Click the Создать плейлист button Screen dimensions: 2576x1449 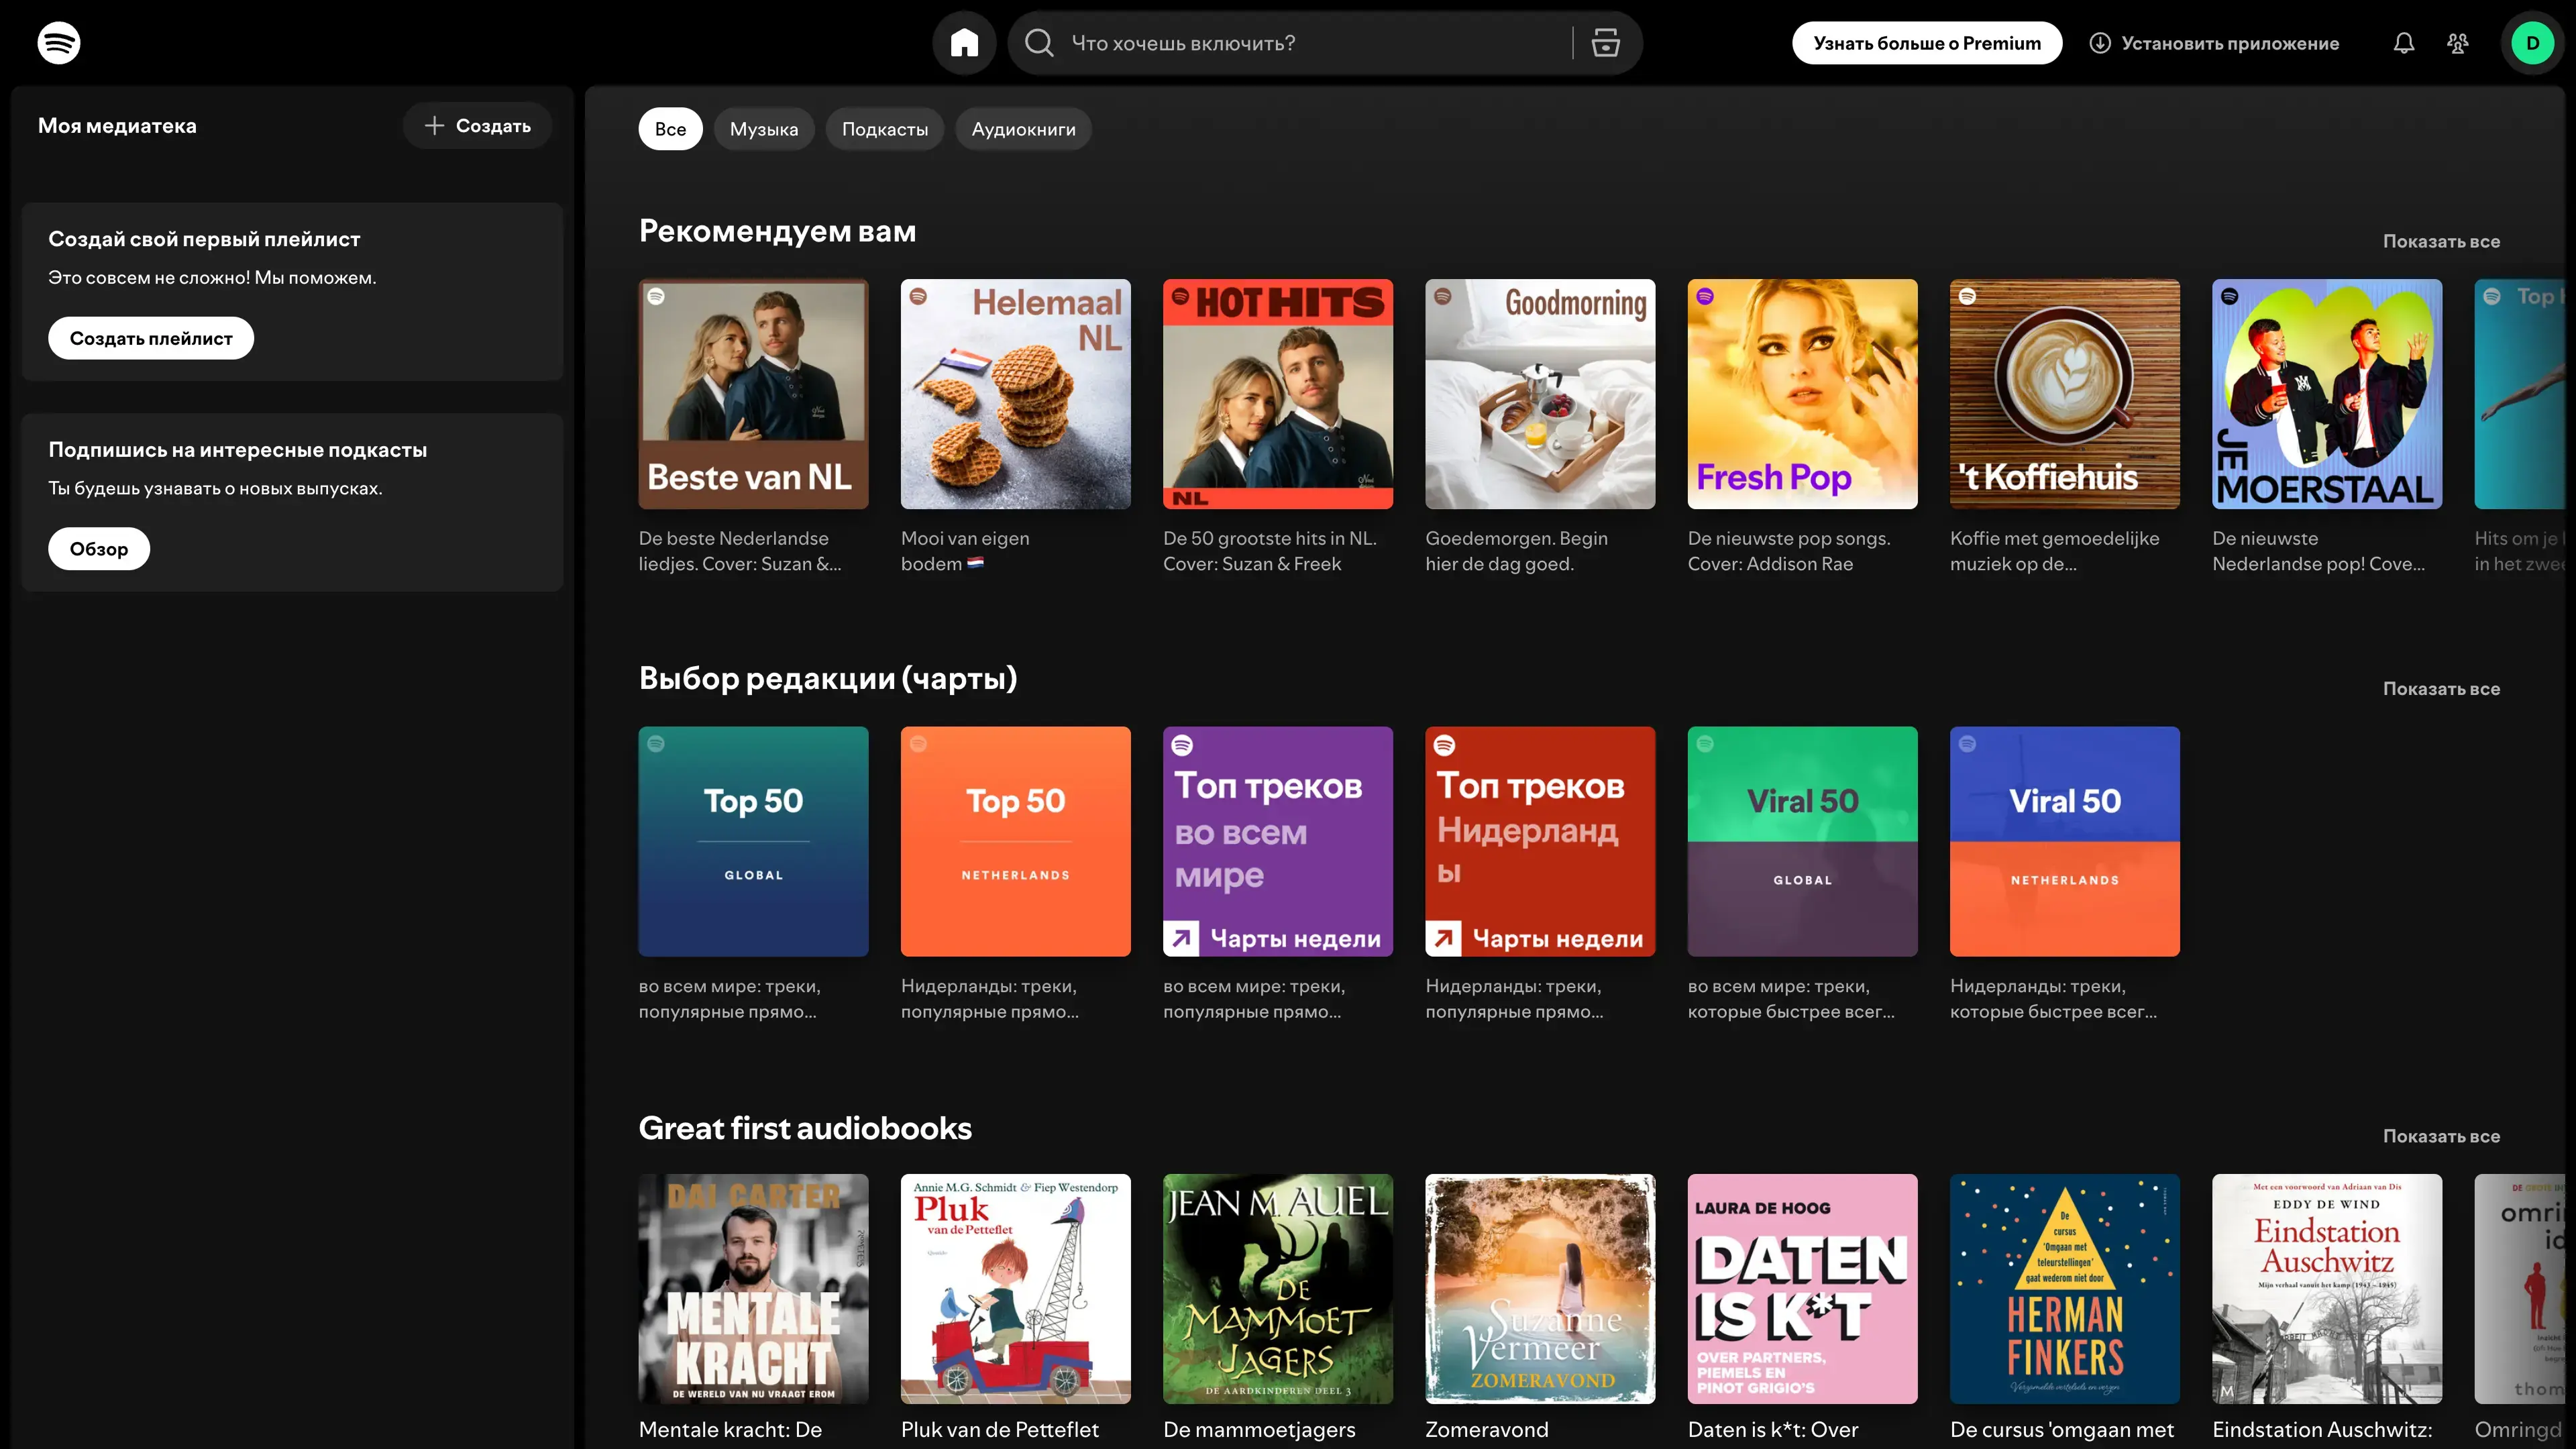click(x=151, y=338)
